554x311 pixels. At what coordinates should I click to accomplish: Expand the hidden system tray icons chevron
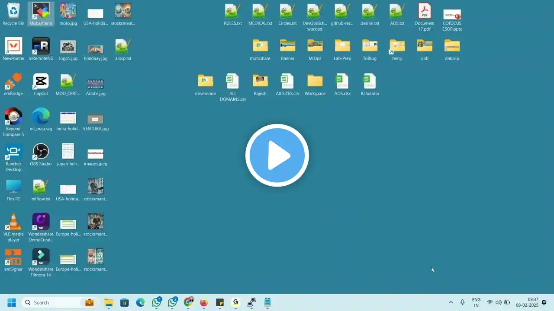(x=451, y=302)
